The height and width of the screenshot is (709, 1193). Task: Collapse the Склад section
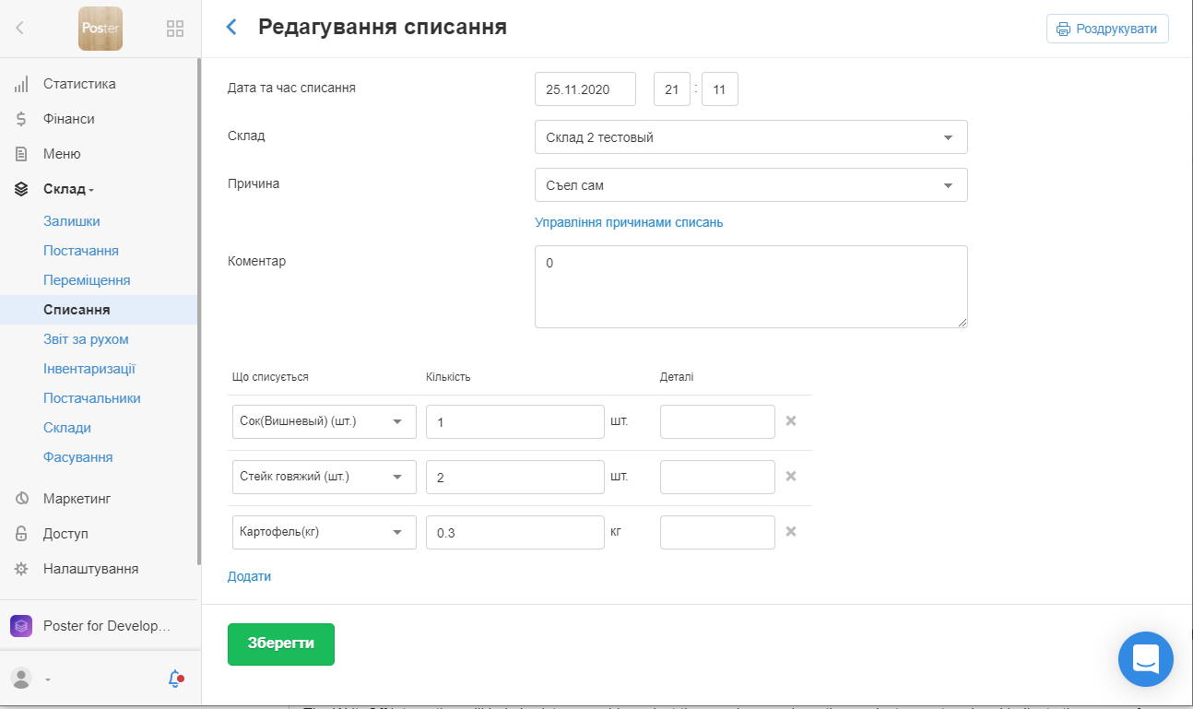(x=68, y=189)
